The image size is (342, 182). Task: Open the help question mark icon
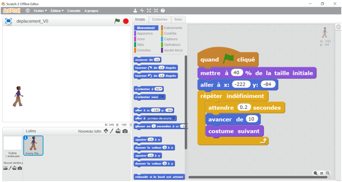(x=163, y=11)
